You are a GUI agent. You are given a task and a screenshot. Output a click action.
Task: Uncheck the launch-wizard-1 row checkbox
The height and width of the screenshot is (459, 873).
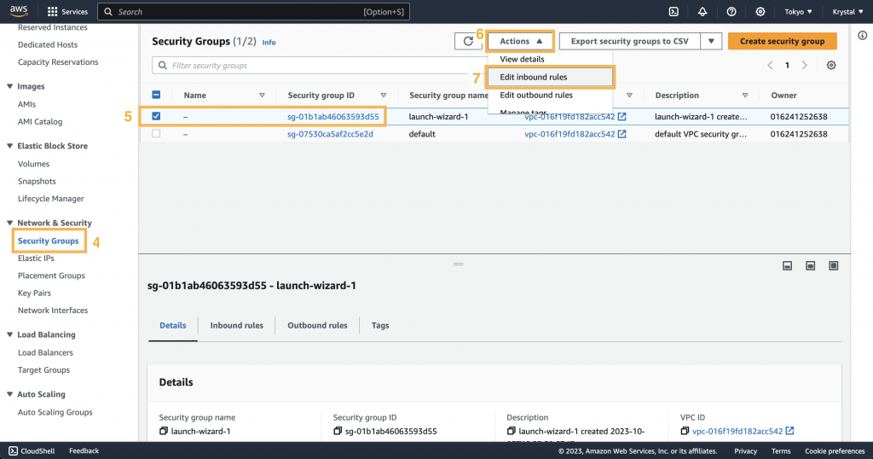click(156, 116)
